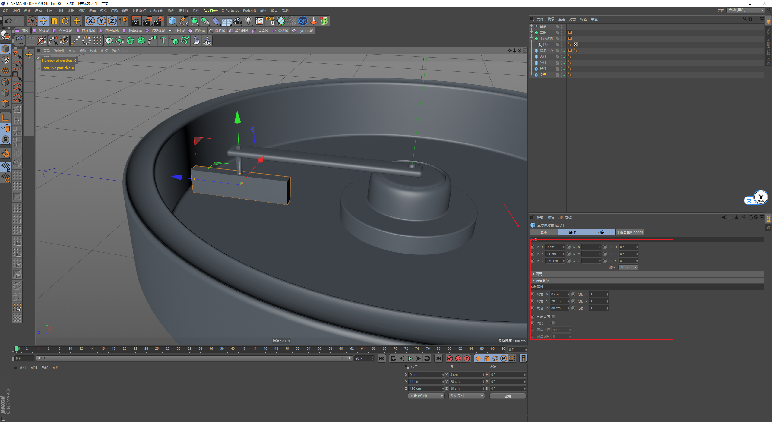Click the blue Cube primitive icon
Screen dimensions: 772x422
[172, 21]
